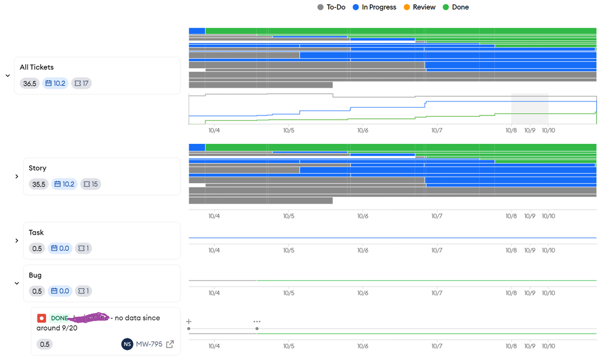Click the red bug type icon

click(42, 319)
